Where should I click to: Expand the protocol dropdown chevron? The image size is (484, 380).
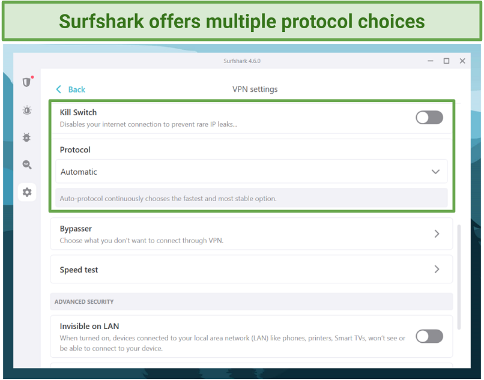(x=436, y=172)
